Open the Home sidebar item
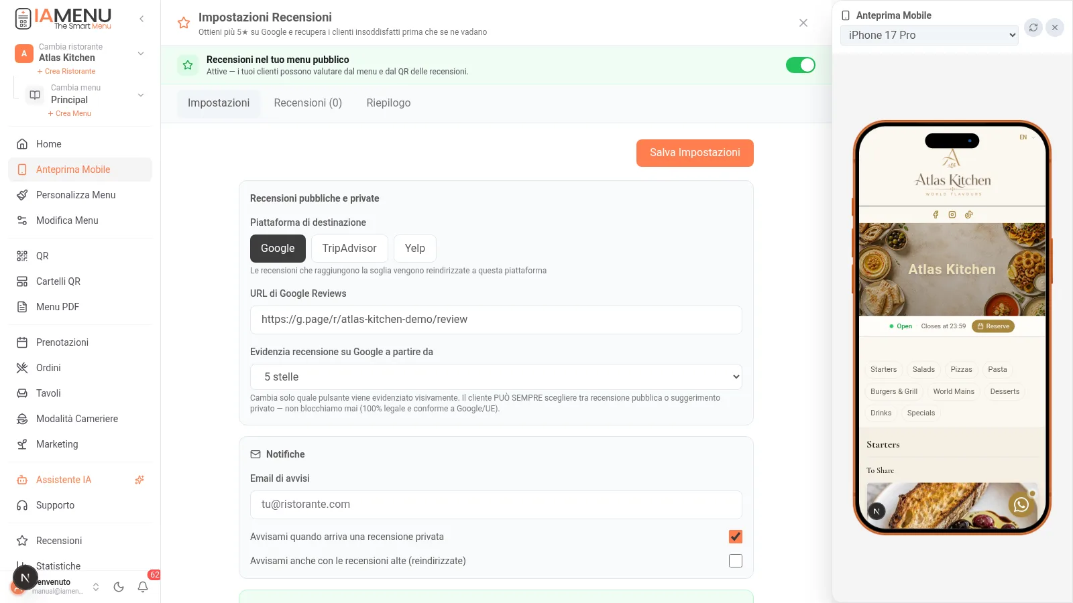The width and height of the screenshot is (1073, 603). (80, 144)
